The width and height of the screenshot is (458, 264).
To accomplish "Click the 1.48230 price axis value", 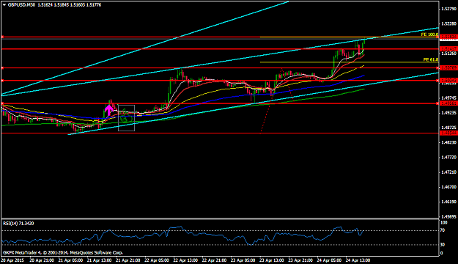I will click(449, 142).
